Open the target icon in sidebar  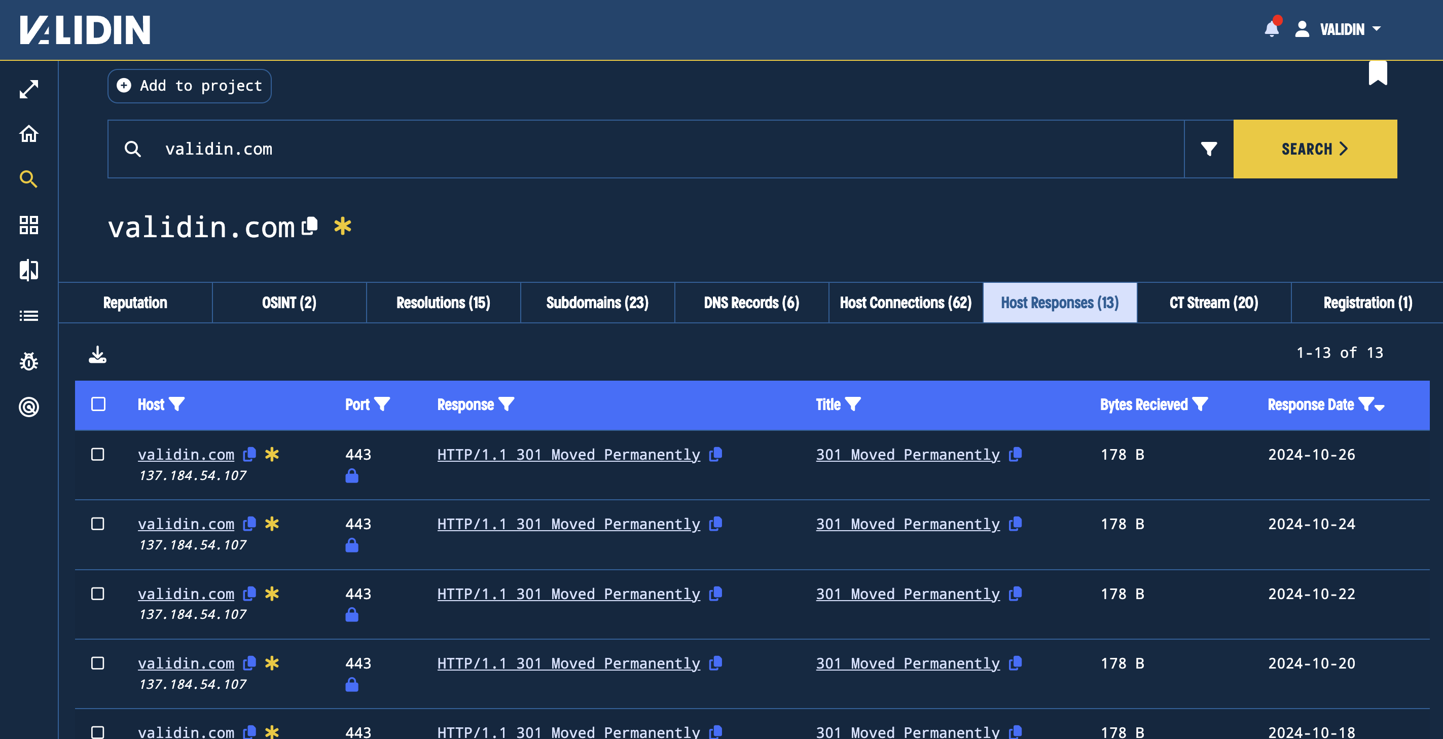[x=28, y=407]
